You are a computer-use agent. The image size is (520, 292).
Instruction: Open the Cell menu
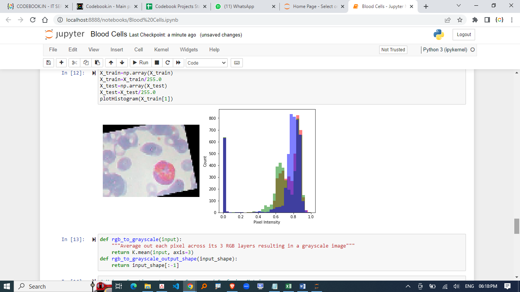[x=139, y=49]
